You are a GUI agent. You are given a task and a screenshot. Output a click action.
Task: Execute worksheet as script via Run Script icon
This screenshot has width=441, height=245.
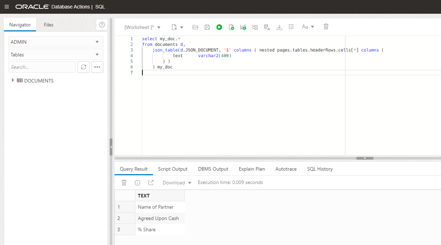(231, 27)
